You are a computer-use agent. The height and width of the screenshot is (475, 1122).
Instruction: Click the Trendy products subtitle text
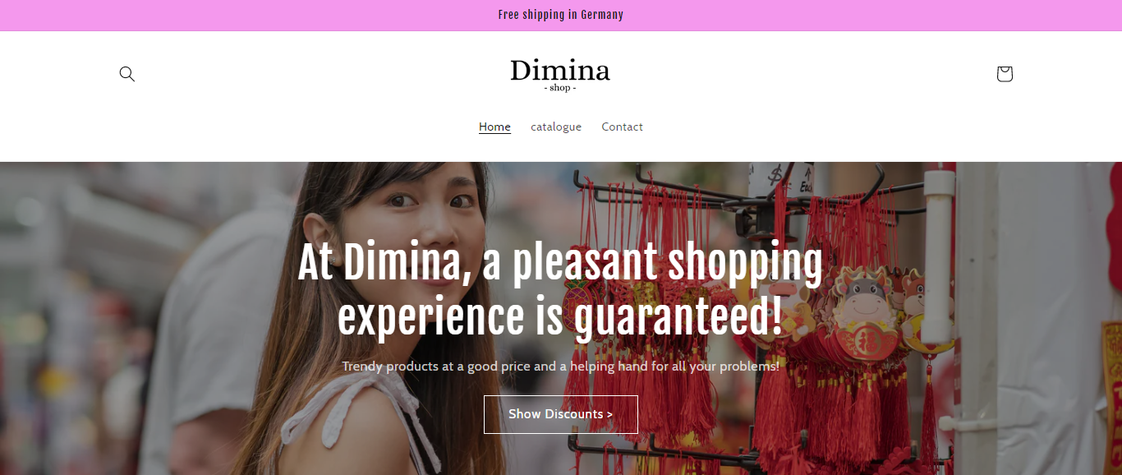(x=561, y=366)
